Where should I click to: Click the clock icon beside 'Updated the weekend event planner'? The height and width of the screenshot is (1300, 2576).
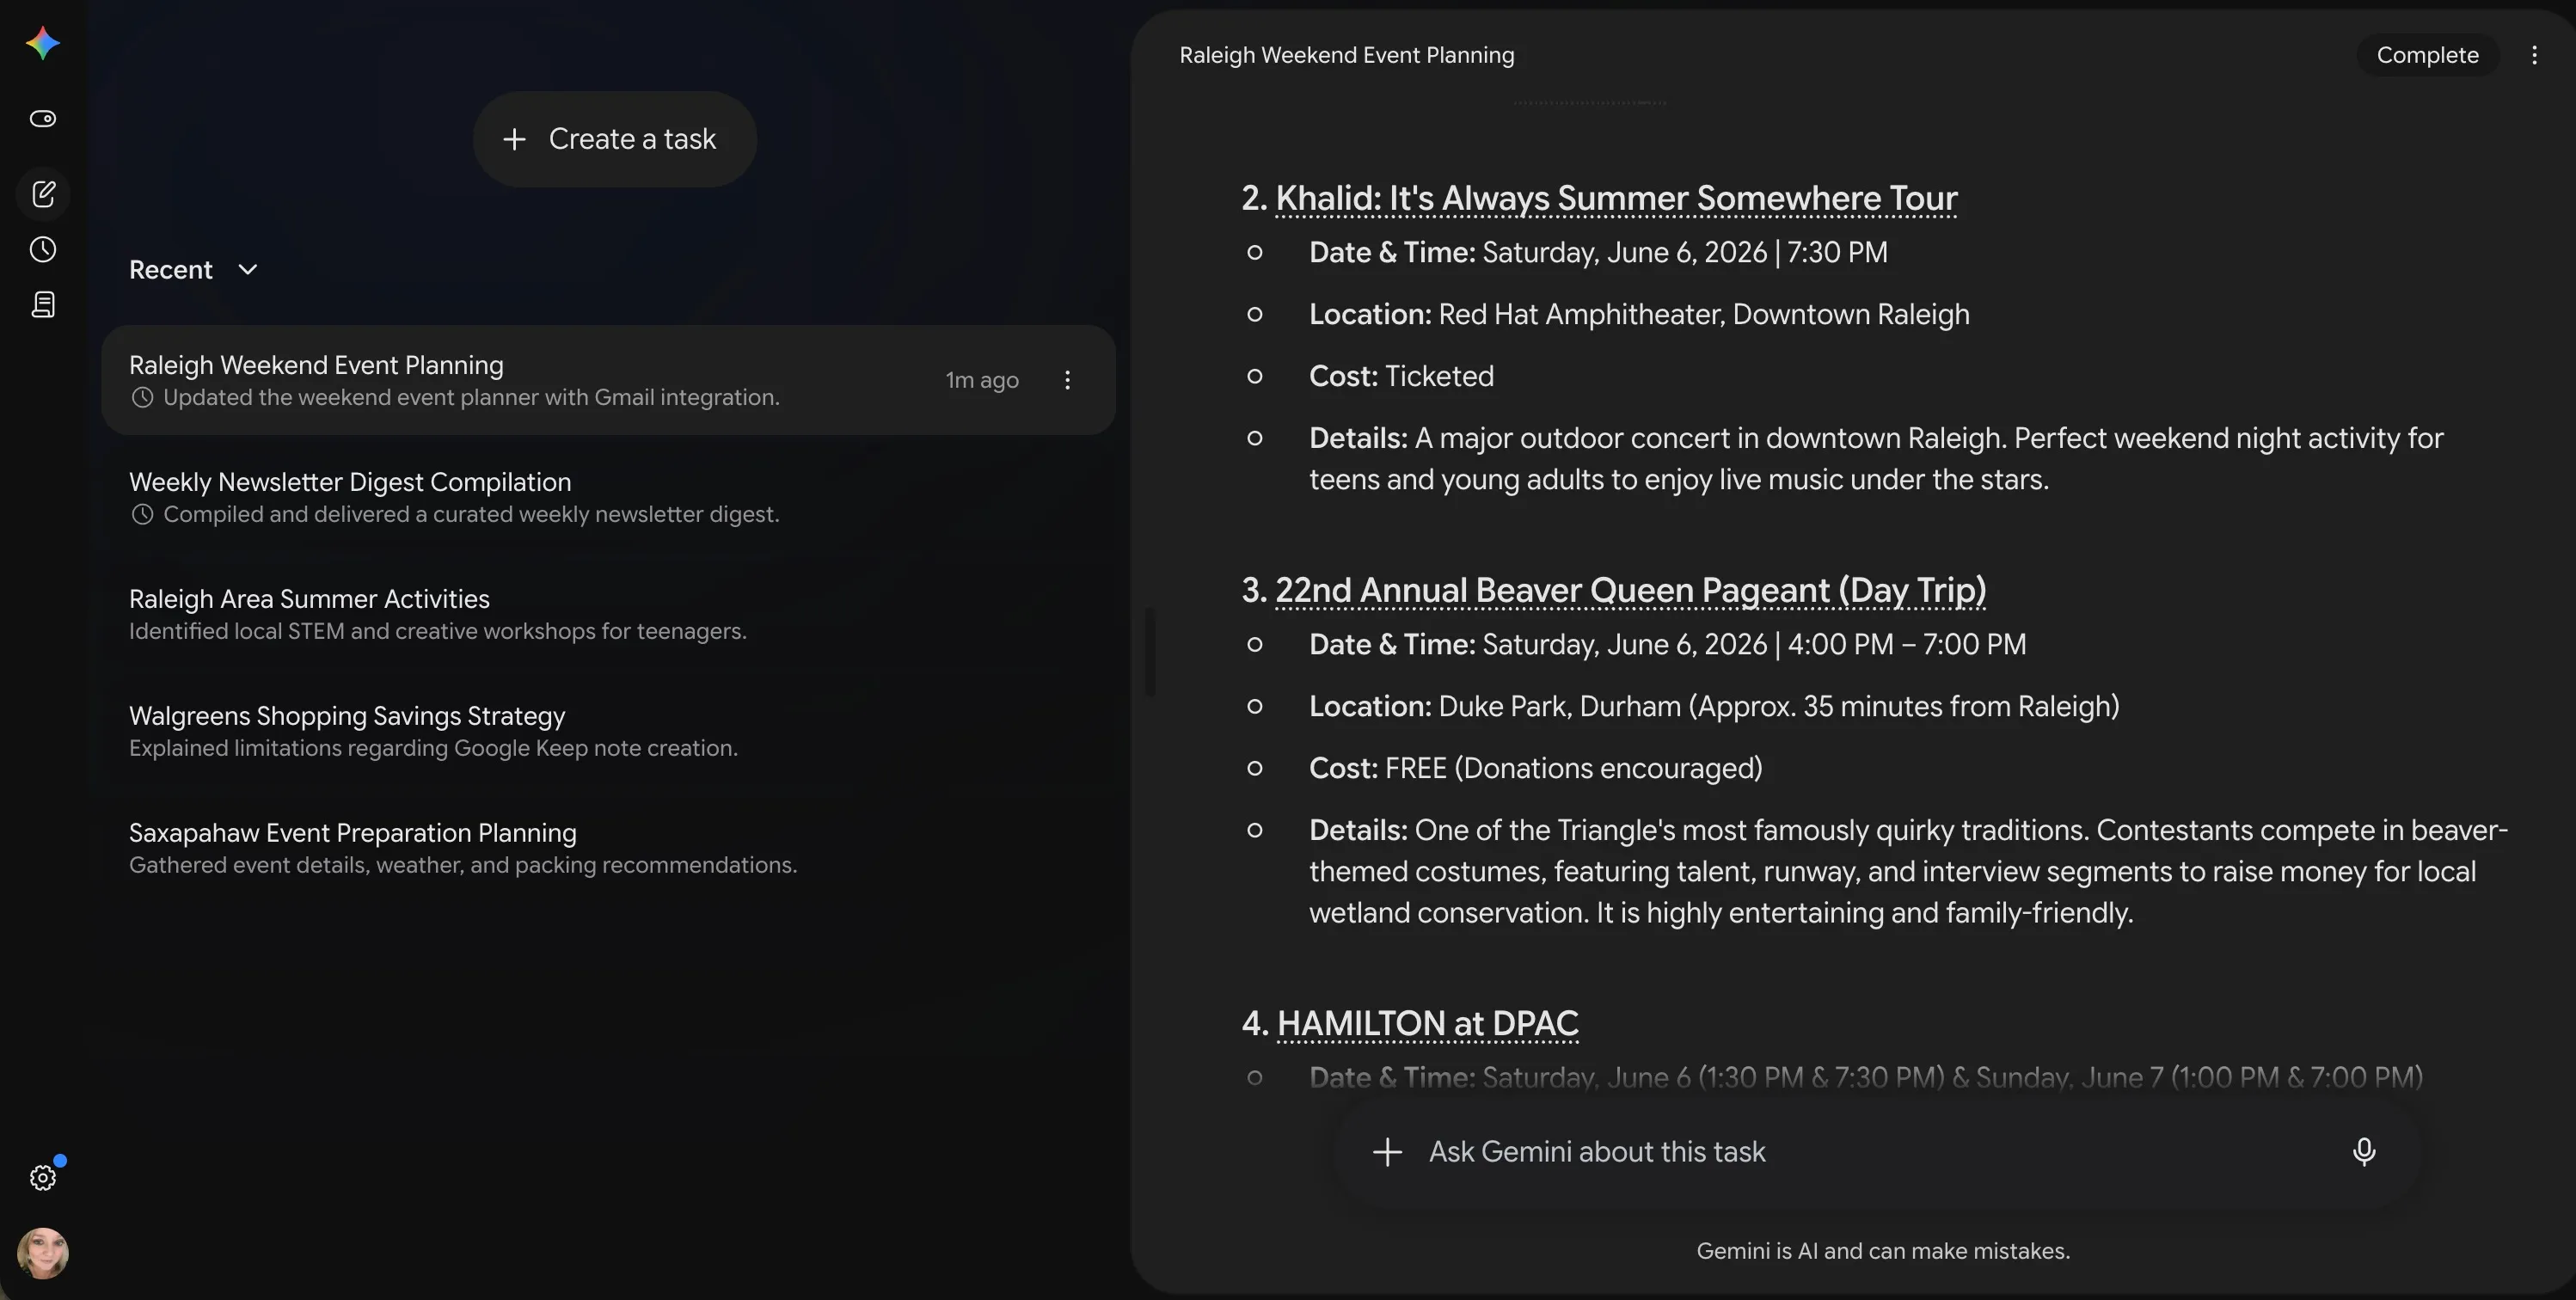point(143,398)
